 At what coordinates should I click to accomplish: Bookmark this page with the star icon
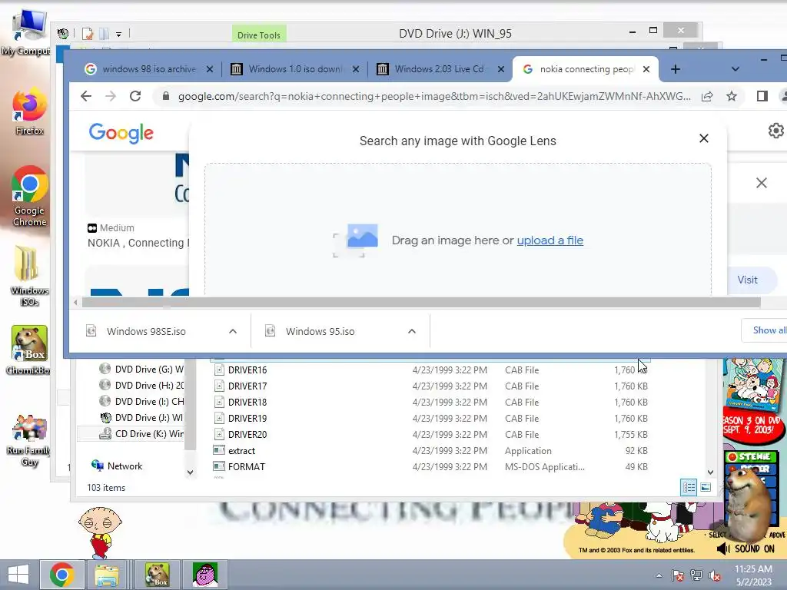click(732, 96)
